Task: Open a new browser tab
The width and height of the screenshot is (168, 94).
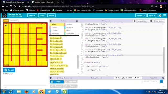Action: [63, 2]
